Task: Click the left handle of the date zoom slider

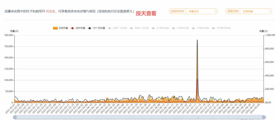Action: point(15,117)
